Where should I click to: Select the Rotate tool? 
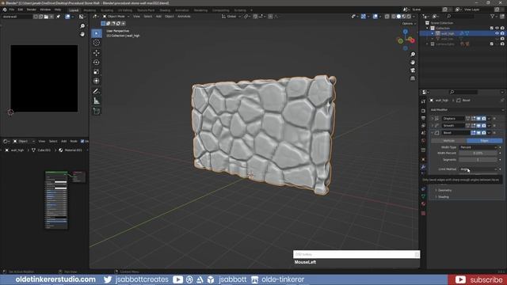[97, 62]
